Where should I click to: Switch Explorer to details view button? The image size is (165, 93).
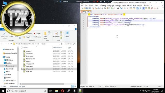(x=73, y=86)
